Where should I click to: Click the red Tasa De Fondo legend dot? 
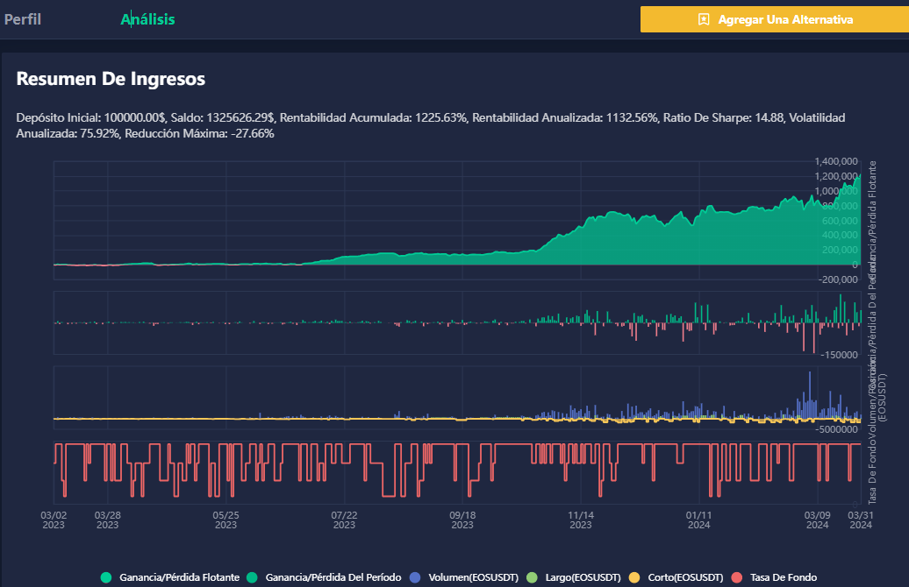737,577
